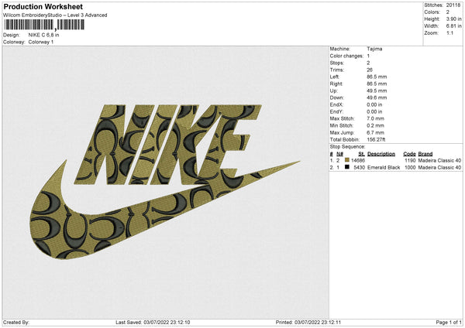This screenshot has width=465, height=328.
Task: Select the Height value 3.90 in
Action: click(453, 19)
